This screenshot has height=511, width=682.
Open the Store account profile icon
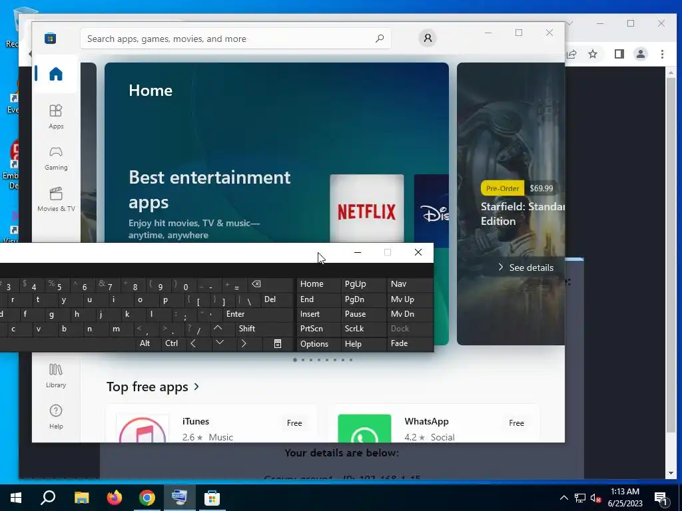point(428,38)
